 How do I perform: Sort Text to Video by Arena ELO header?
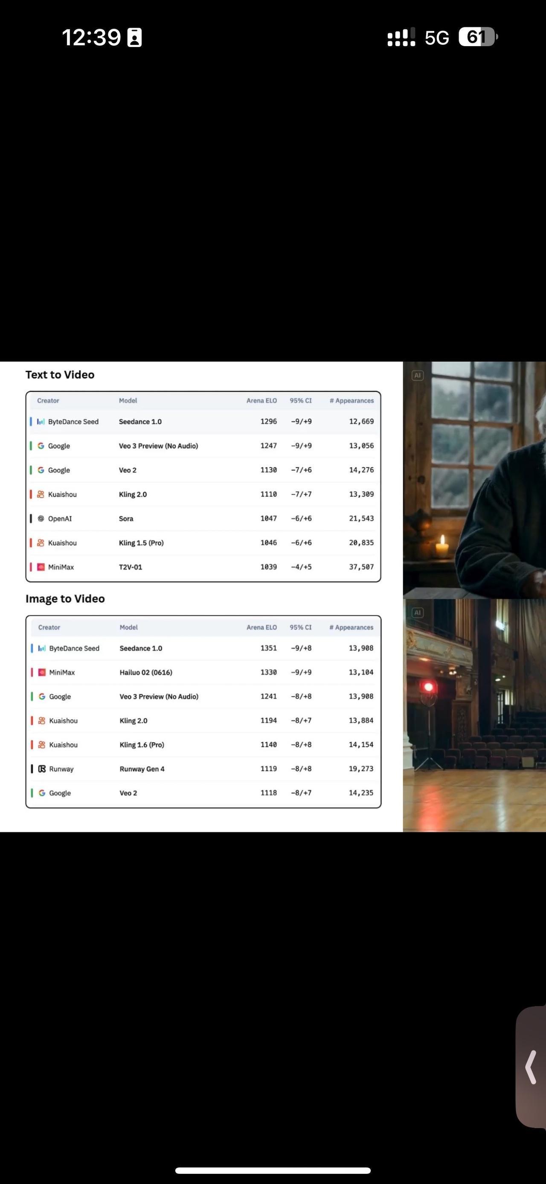[x=262, y=401]
